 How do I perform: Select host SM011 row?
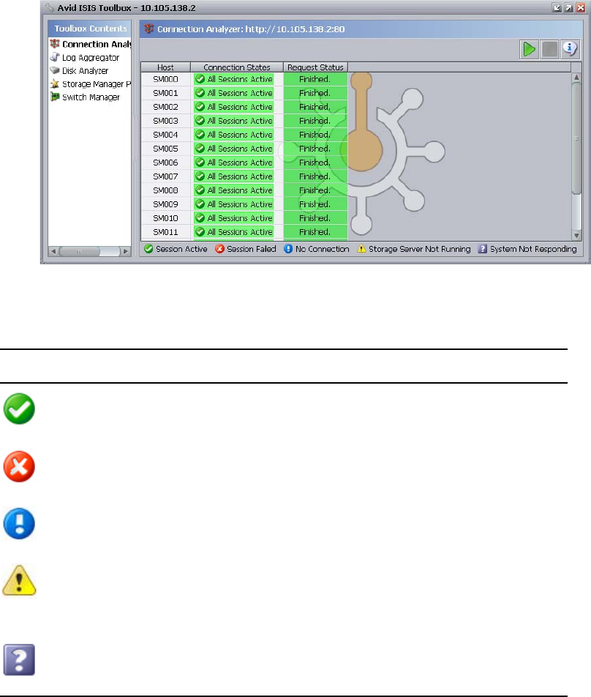[x=244, y=231]
